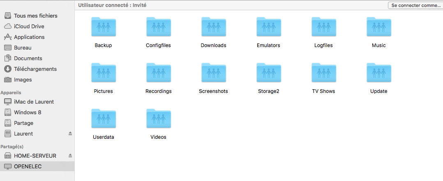Click the Recordings folder name
The width and height of the screenshot is (443, 181).
click(159, 91)
